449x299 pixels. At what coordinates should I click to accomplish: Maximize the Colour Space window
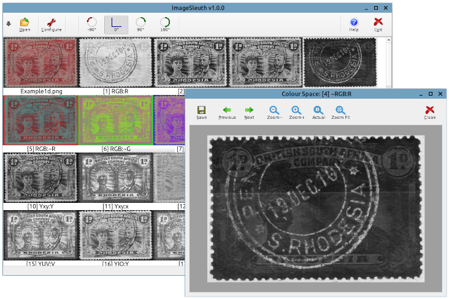pyautogui.click(x=431, y=94)
